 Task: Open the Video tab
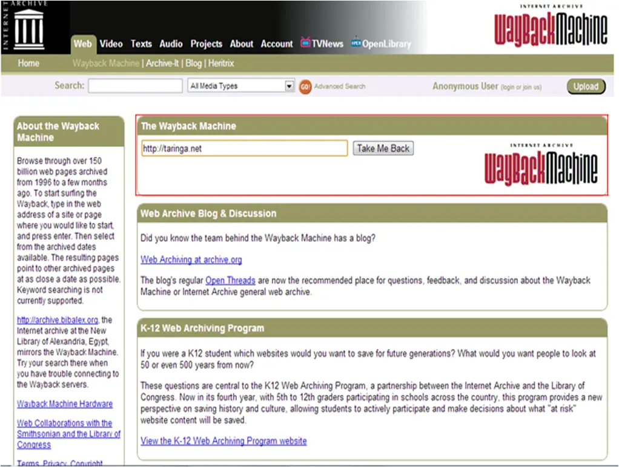tap(111, 44)
